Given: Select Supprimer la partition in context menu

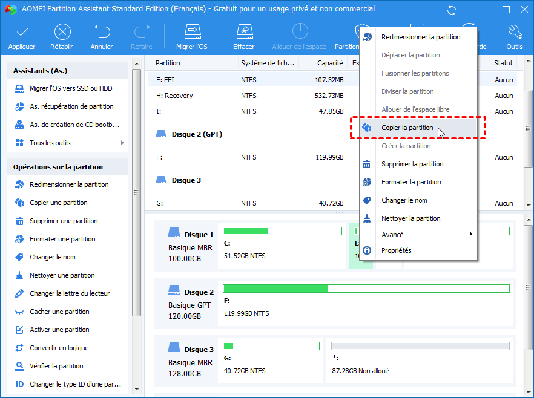Looking at the screenshot, I should coord(418,164).
